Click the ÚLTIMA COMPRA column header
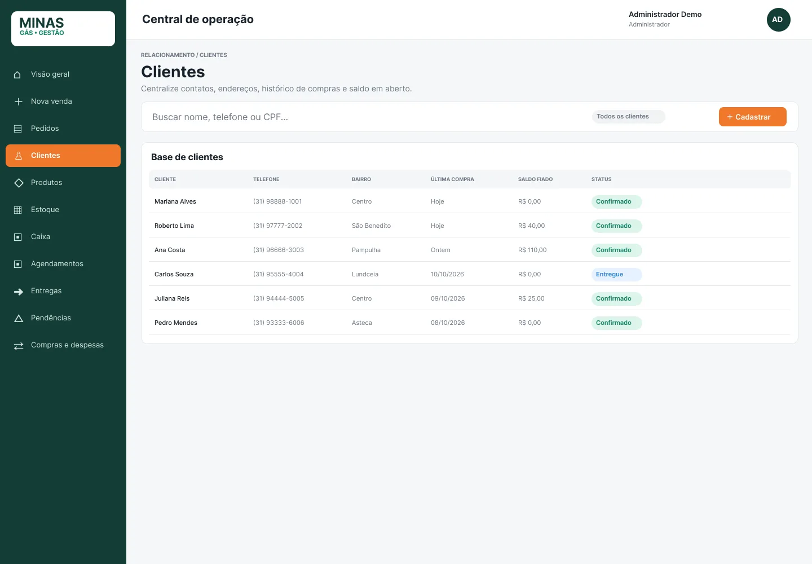 tap(452, 179)
